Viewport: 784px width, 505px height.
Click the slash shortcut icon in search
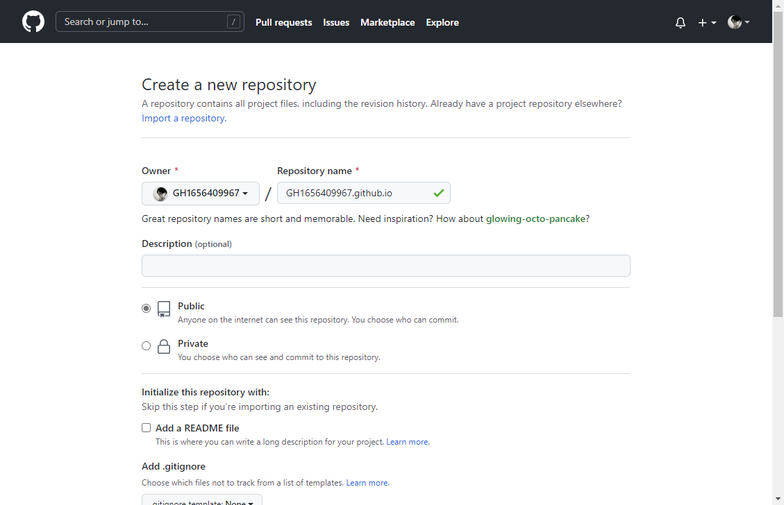(233, 22)
